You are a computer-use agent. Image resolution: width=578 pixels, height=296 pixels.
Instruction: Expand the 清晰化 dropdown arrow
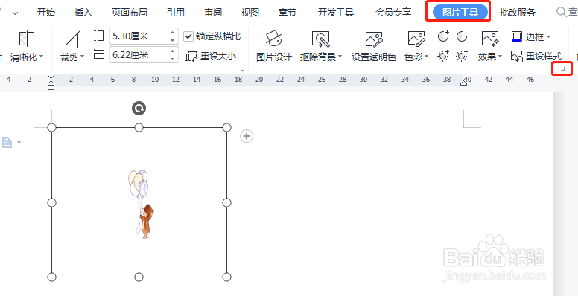pyautogui.click(x=41, y=57)
